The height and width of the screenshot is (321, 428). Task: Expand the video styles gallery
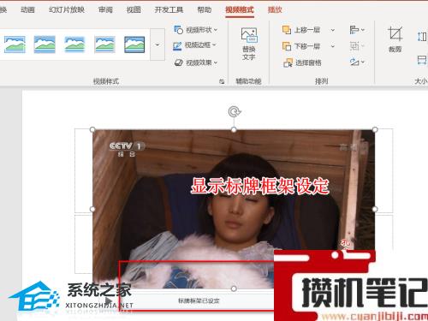point(158,45)
